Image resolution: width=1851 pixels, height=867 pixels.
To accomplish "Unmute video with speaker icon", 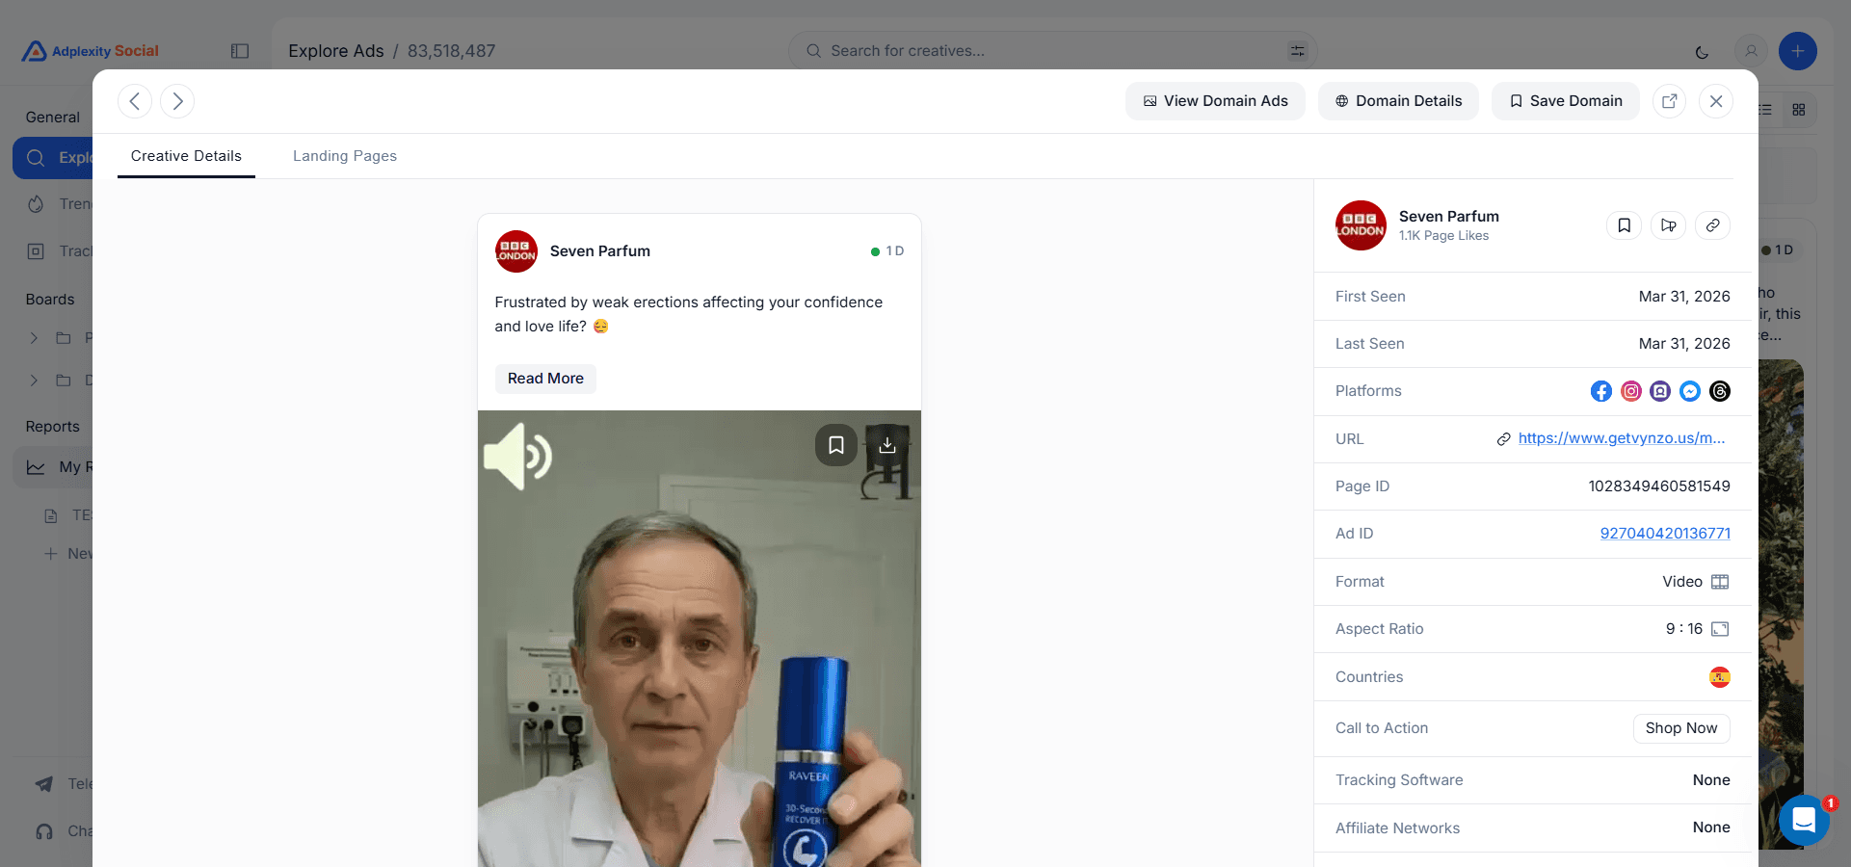I will tap(518, 457).
